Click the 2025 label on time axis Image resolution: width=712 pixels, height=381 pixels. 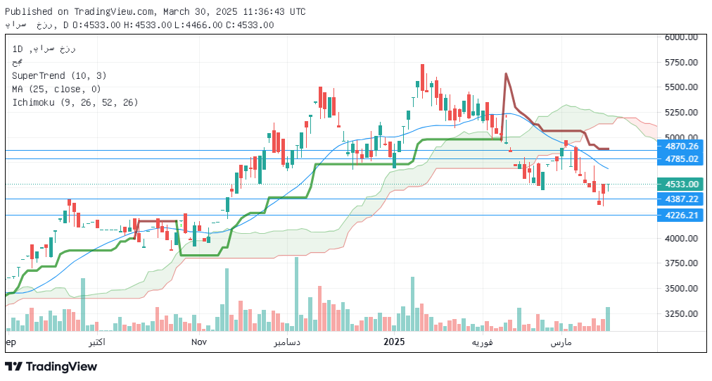(x=394, y=342)
